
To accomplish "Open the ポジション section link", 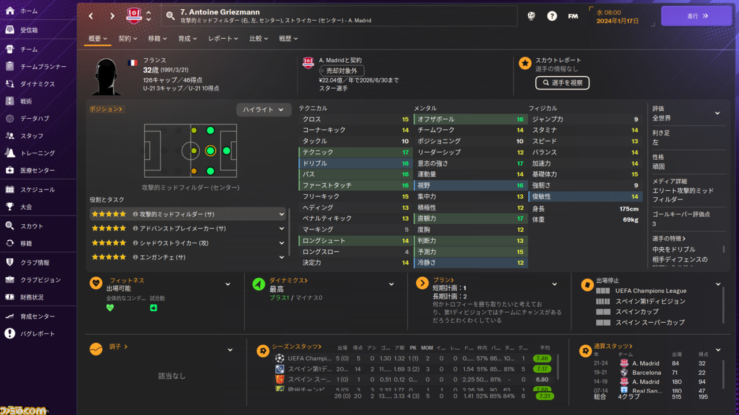I will coord(107,109).
